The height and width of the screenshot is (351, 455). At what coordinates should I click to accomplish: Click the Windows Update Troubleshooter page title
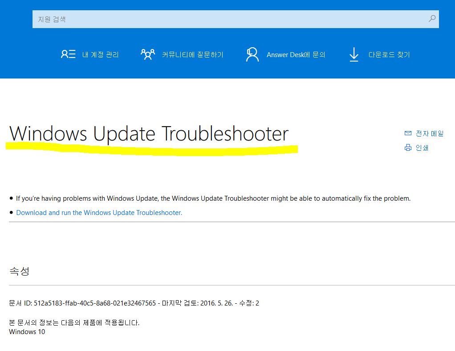(149, 134)
